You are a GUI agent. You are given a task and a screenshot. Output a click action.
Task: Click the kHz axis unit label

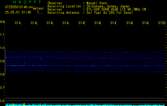2,22
